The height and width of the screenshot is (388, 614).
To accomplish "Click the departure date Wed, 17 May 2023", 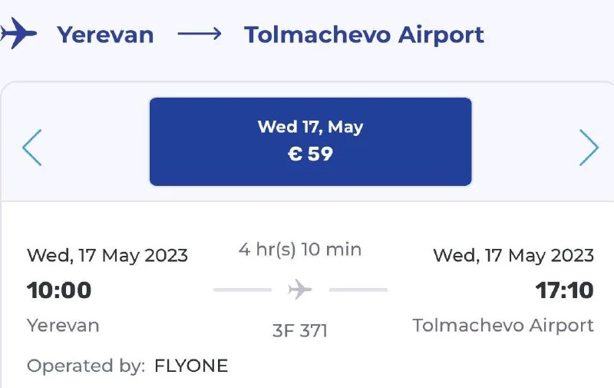I will pos(107,255).
